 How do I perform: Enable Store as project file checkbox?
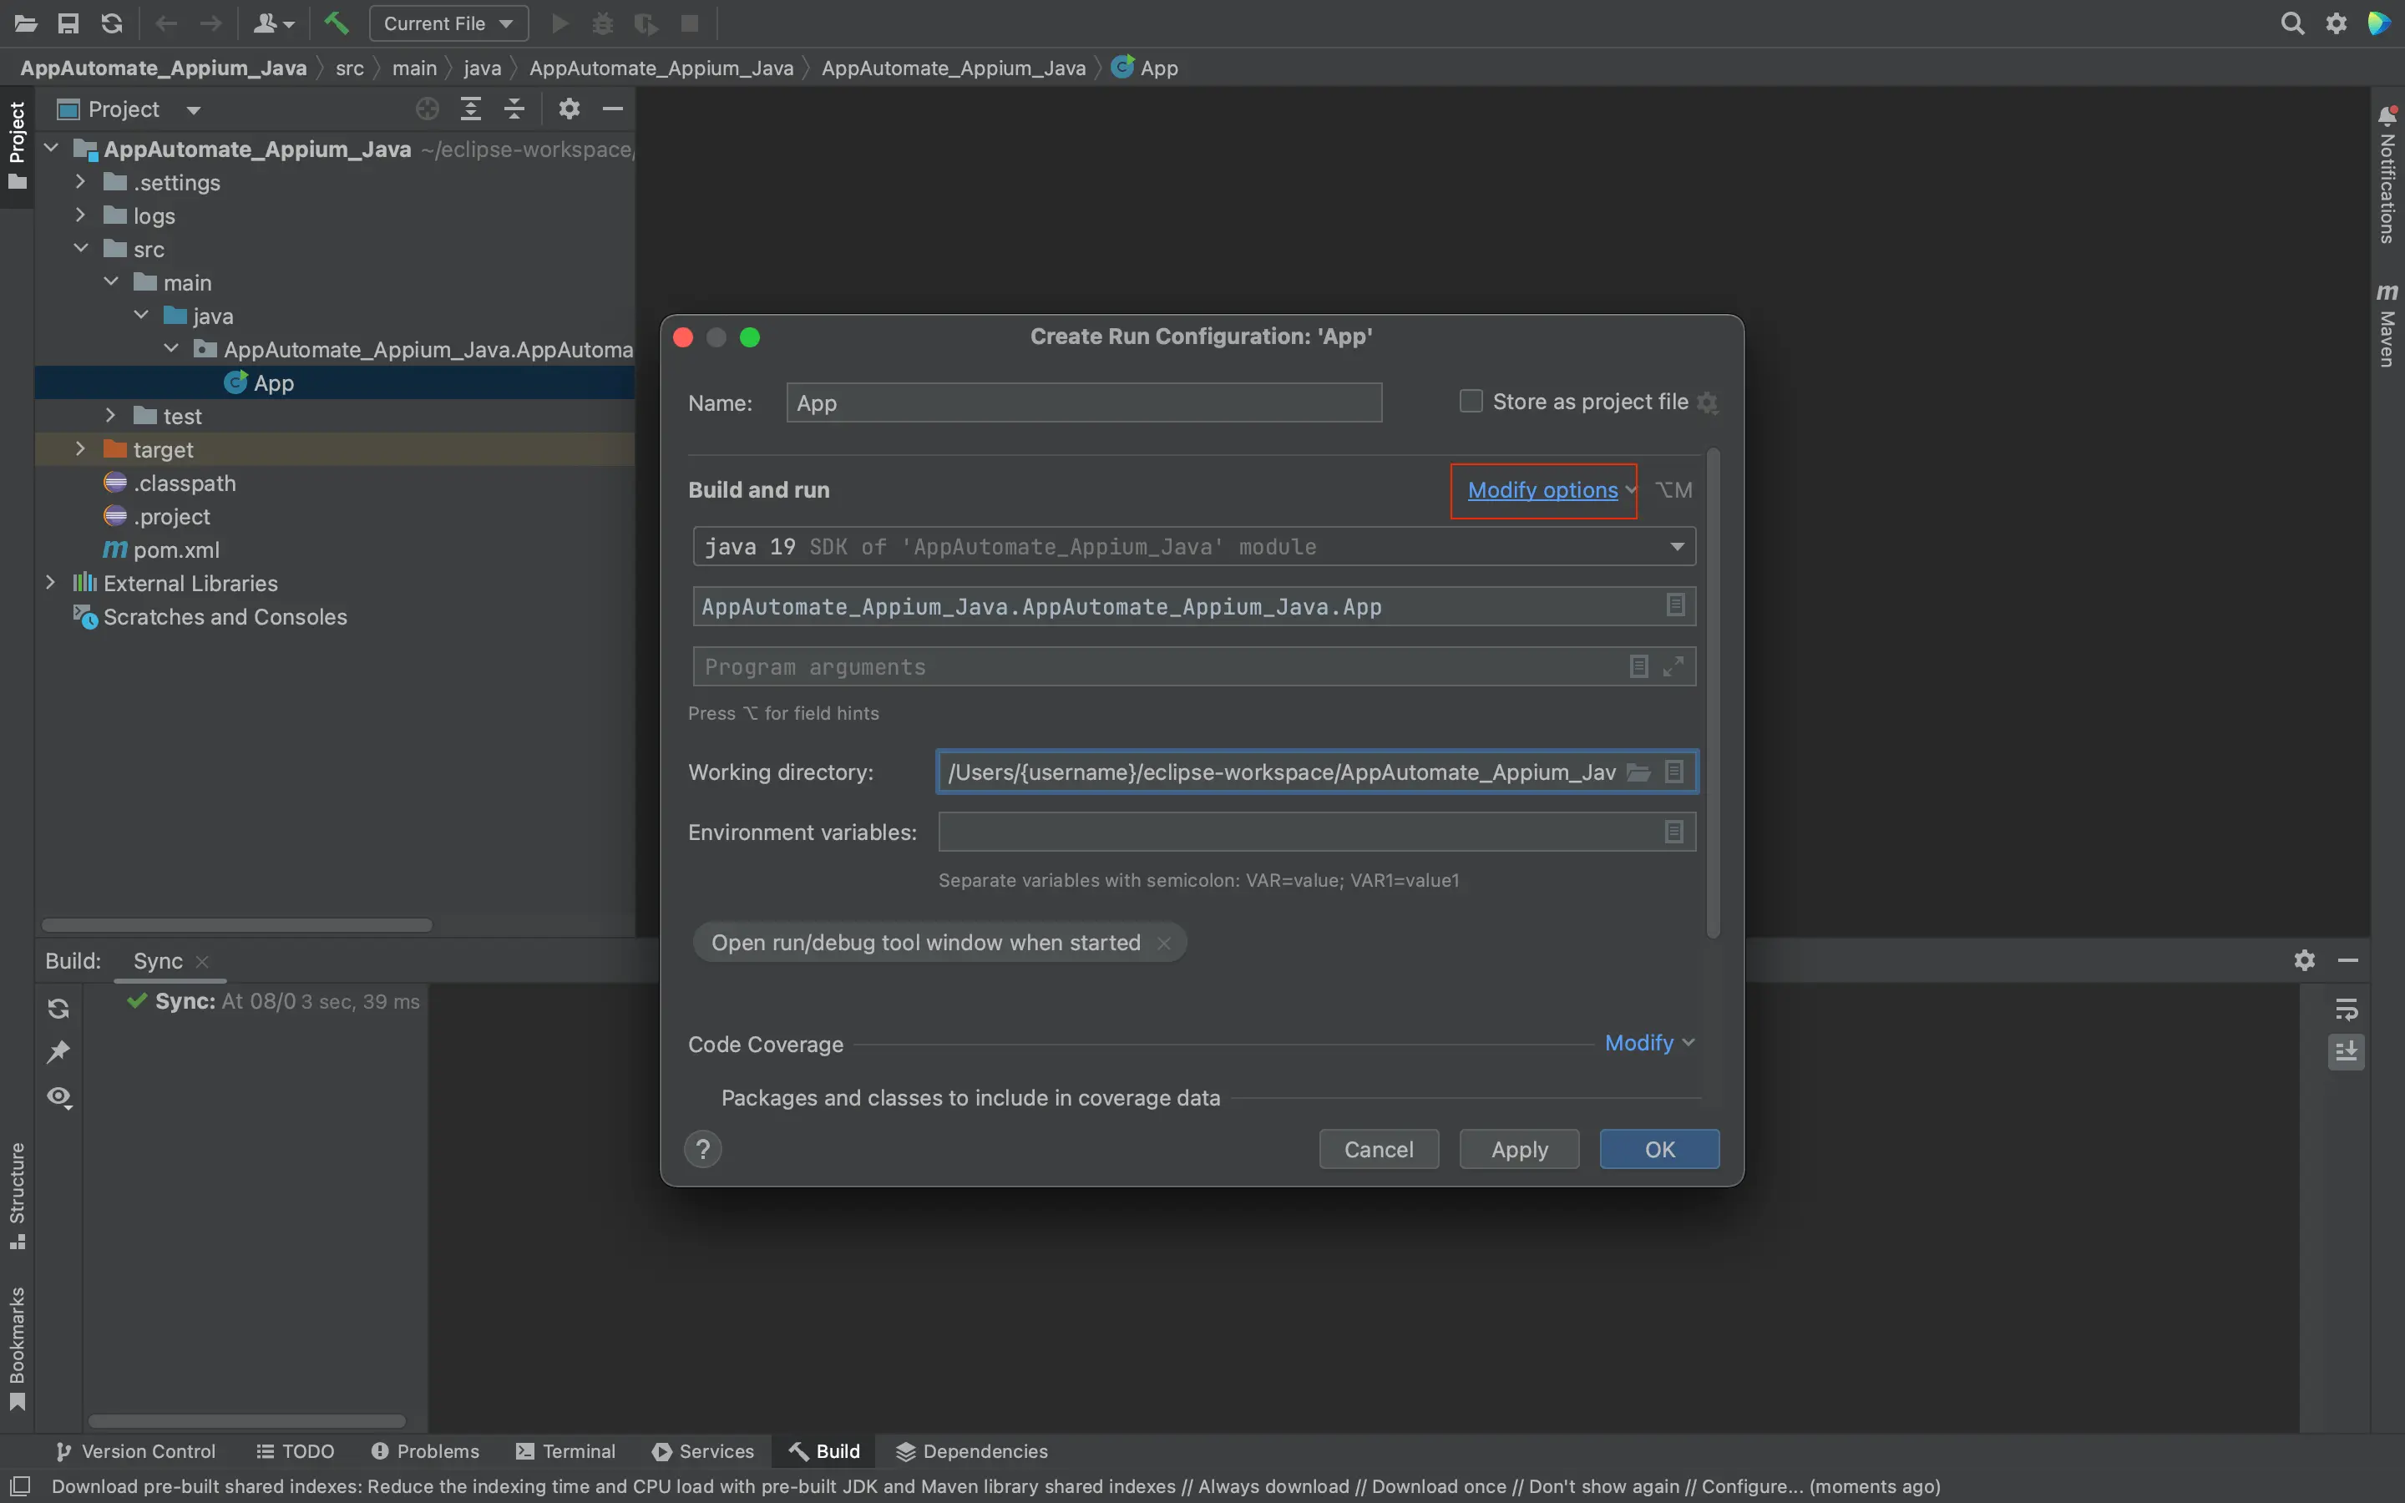click(1471, 402)
